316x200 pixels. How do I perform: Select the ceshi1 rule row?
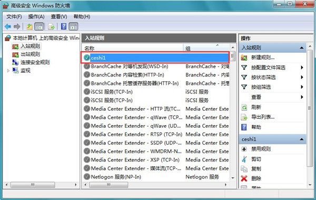[155, 58]
